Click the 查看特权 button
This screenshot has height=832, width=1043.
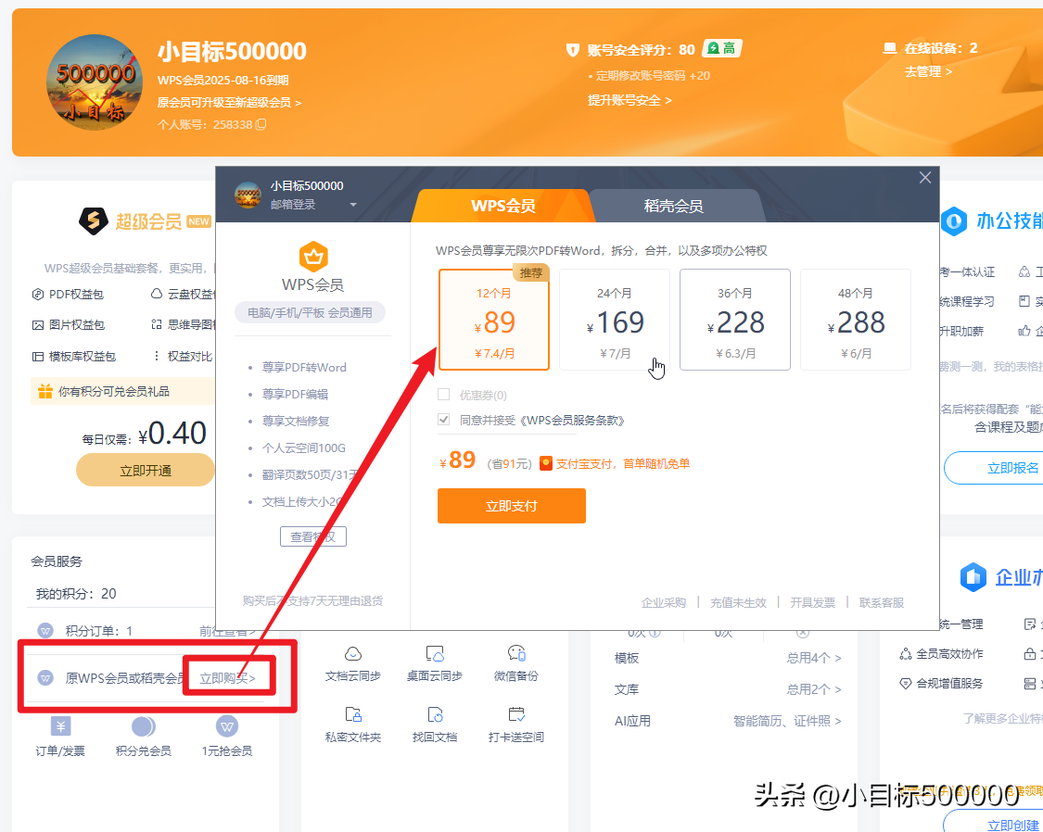pos(313,536)
